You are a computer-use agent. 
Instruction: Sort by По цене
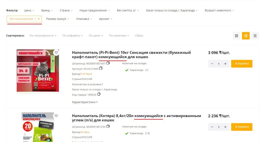point(96,35)
